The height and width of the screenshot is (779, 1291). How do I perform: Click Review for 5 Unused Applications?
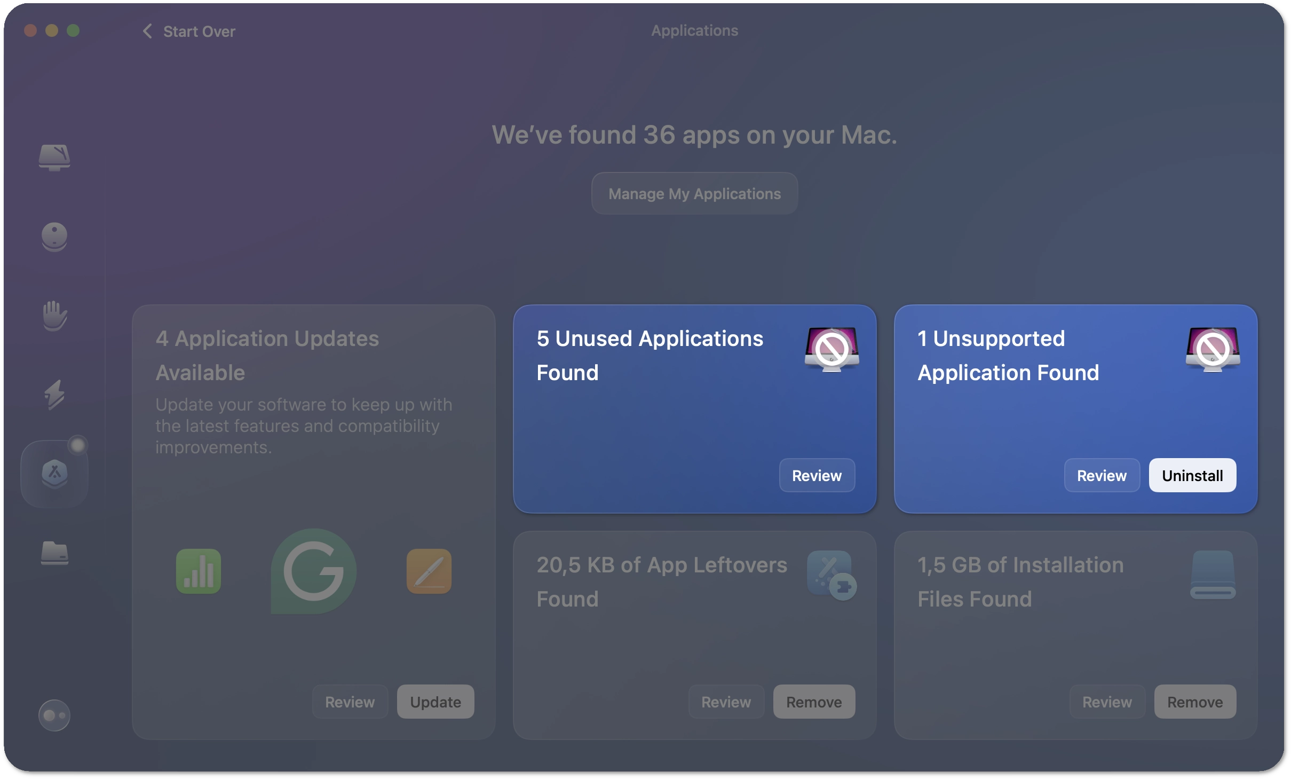[816, 475]
